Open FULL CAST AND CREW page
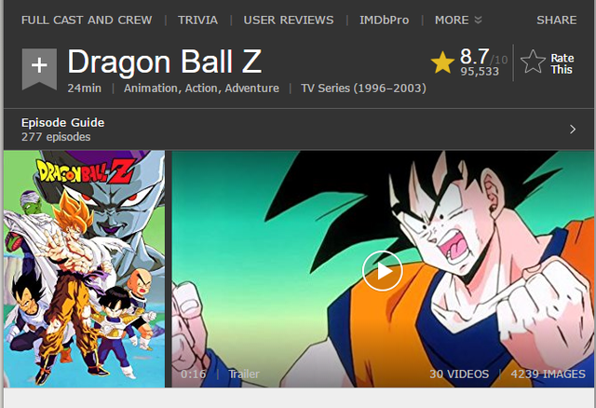Screen dimensions: 596x408 pos(87,20)
